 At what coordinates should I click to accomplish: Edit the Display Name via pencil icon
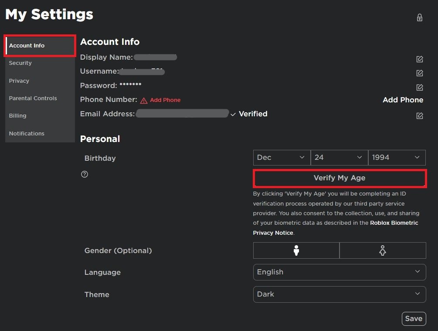pyautogui.click(x=420, y=59)
